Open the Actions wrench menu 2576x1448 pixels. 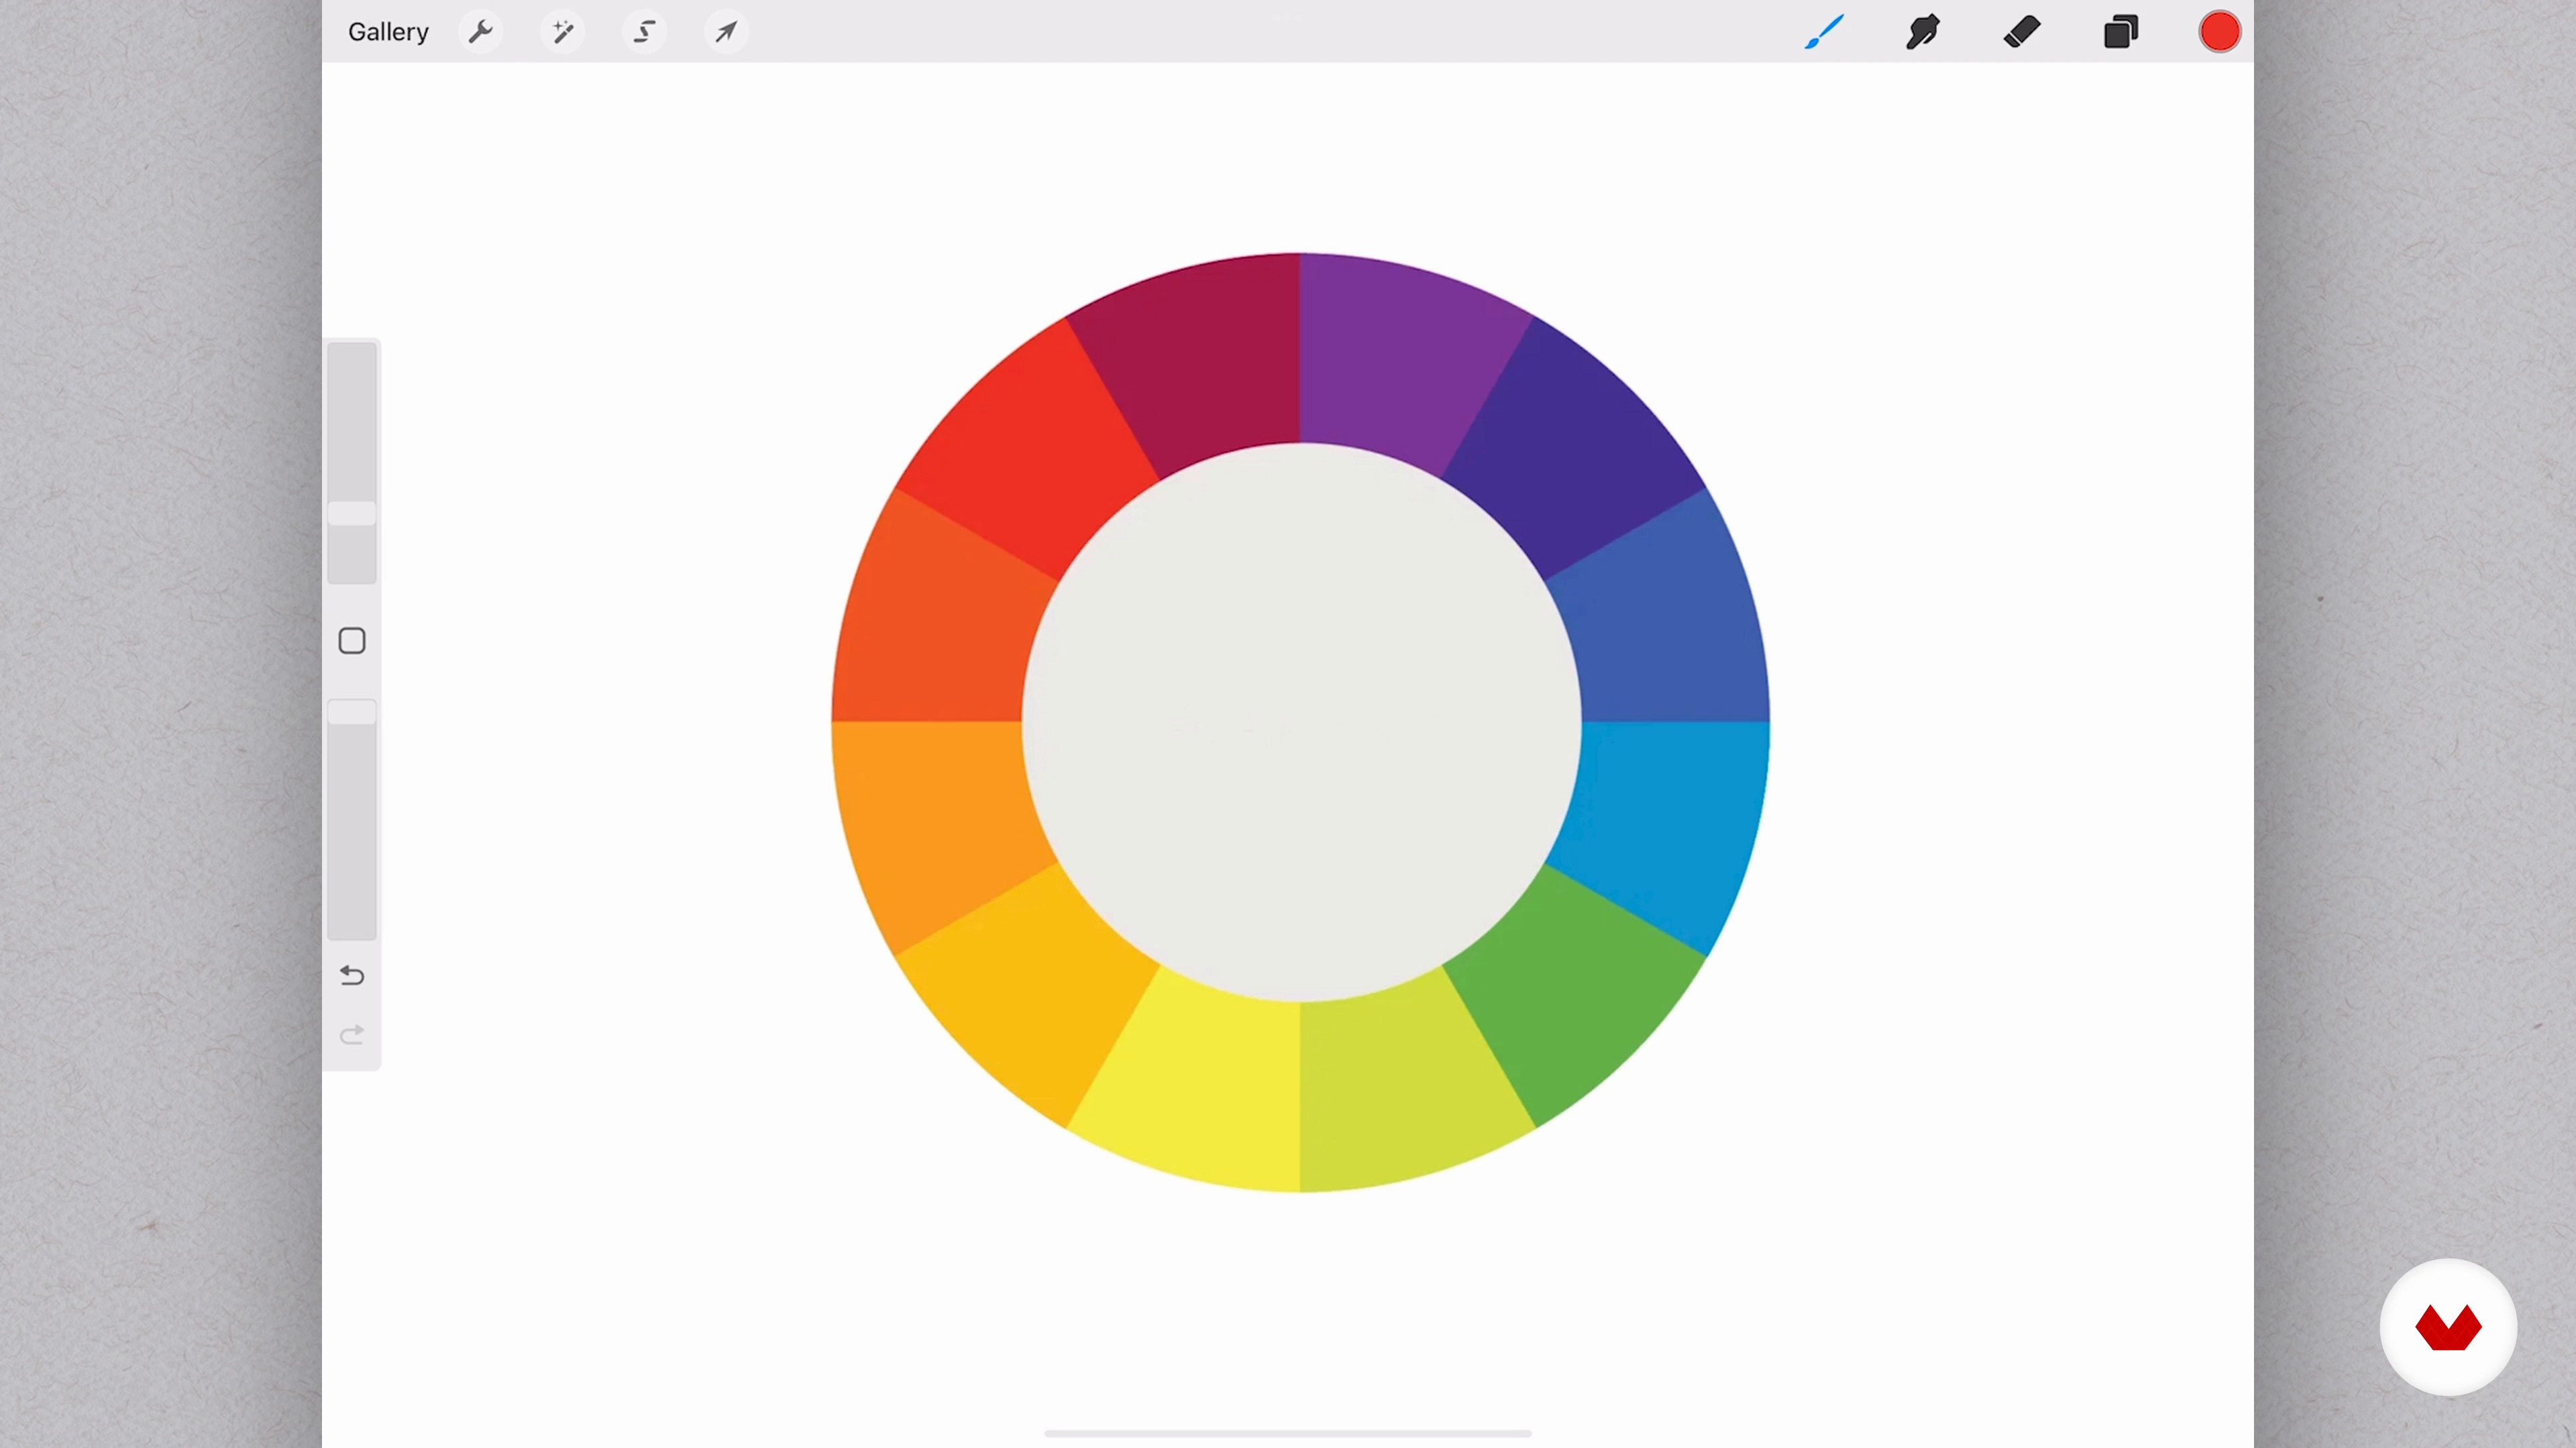pos(481,32)
